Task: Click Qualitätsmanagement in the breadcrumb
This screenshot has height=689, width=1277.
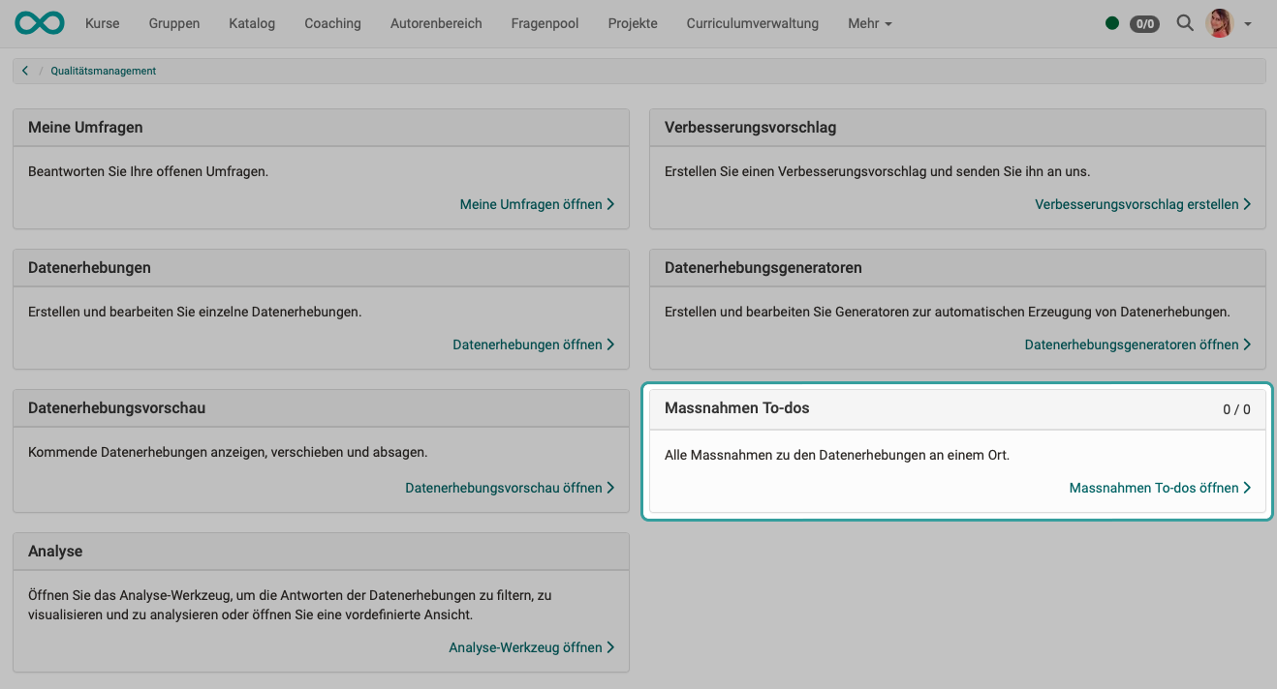Action: click(103, 70)
